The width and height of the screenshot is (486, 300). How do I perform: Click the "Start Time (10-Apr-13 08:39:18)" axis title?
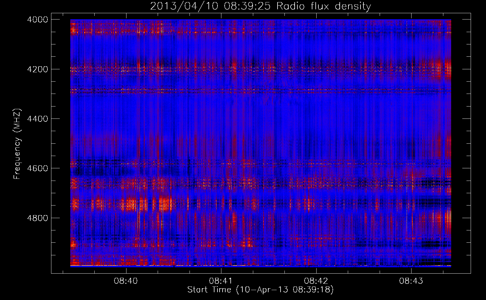pyautogui.click(x=260, y=290)
